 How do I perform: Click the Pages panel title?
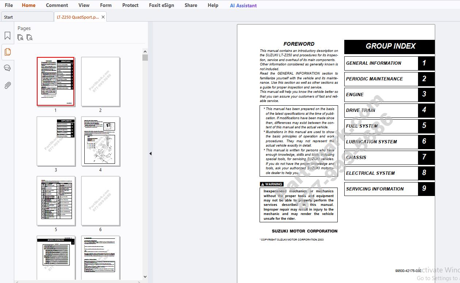[x=24, y=28]
